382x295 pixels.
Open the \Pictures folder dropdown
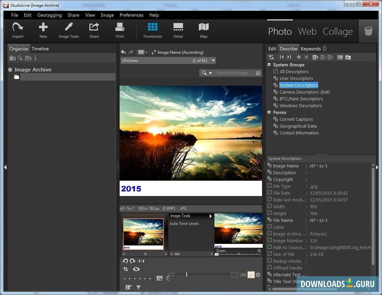(213, 61)
